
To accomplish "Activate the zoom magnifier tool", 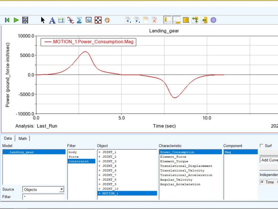I will [89, 20].
